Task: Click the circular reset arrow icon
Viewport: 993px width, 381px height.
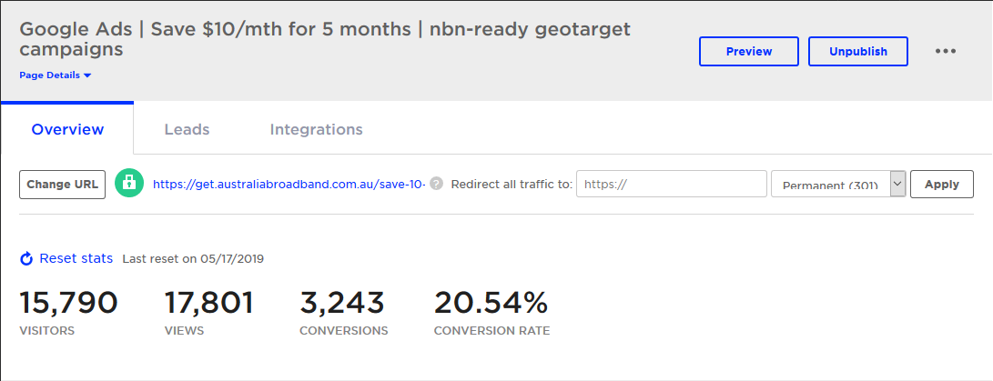Action: click(x=26, y=259)
